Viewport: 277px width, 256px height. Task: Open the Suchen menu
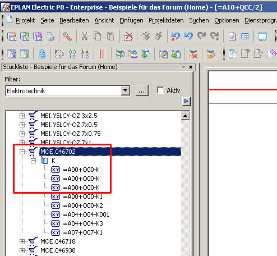[199, 20]
